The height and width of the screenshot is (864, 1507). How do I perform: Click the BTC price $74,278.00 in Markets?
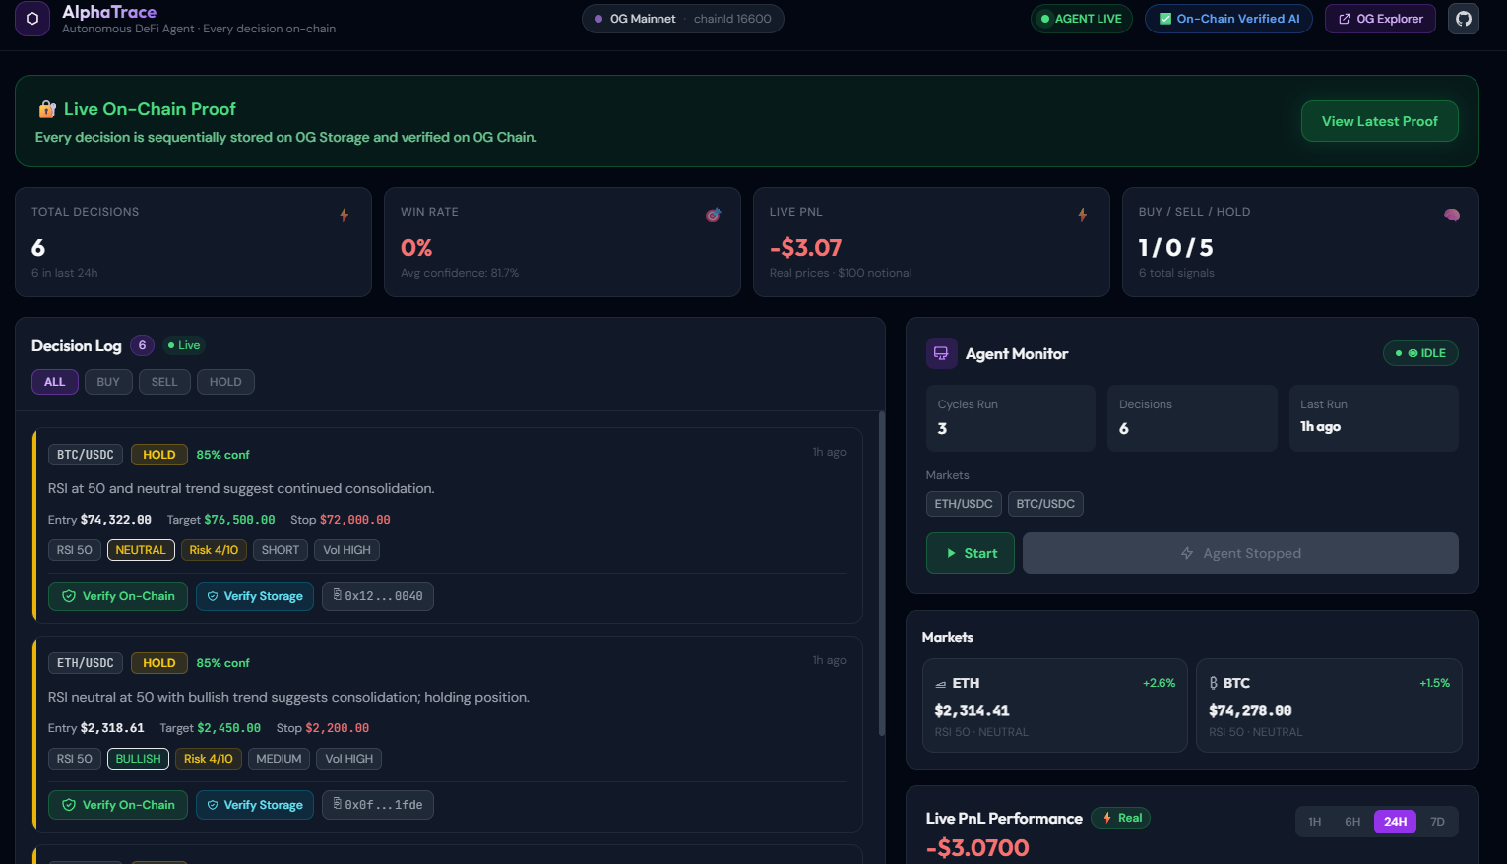[x=1250, y=710]
